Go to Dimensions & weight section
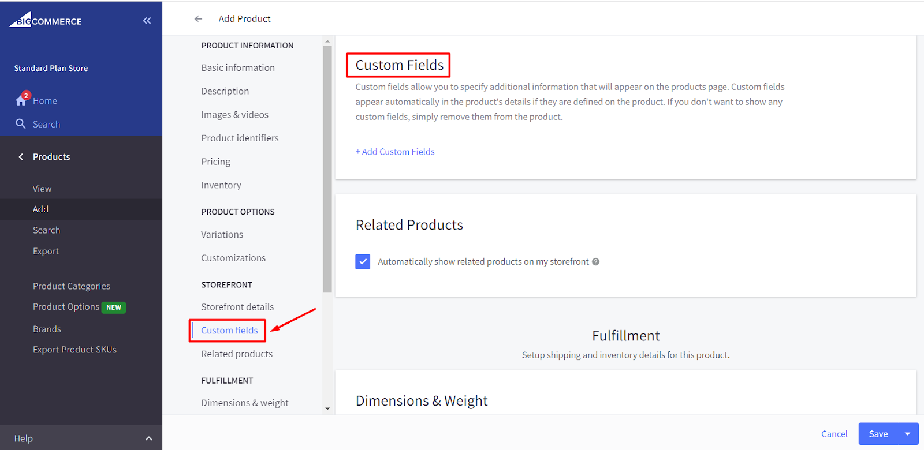924x450 pixels. [x=245, y=403]
